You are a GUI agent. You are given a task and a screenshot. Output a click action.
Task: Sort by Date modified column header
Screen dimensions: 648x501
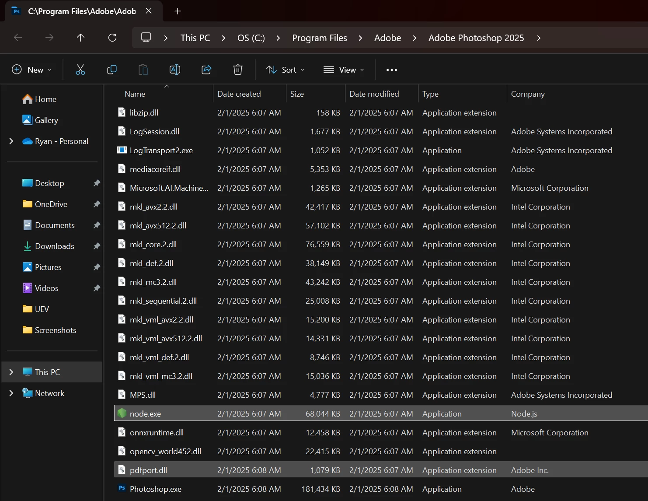[x=374, y=94]
